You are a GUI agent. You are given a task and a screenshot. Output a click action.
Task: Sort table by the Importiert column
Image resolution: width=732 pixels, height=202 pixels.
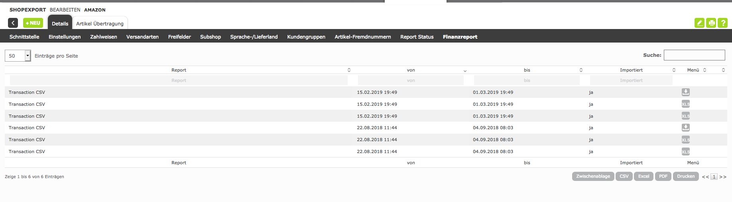click(631, 70)
